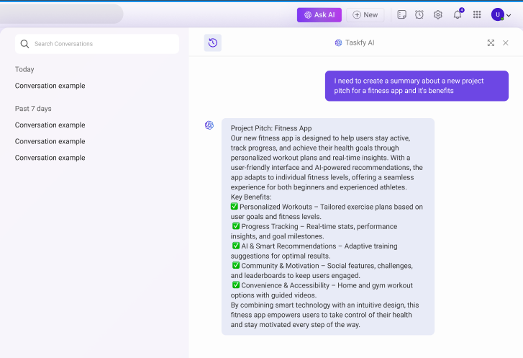Open the user avatar dropdown menu

tap(501, 15)
